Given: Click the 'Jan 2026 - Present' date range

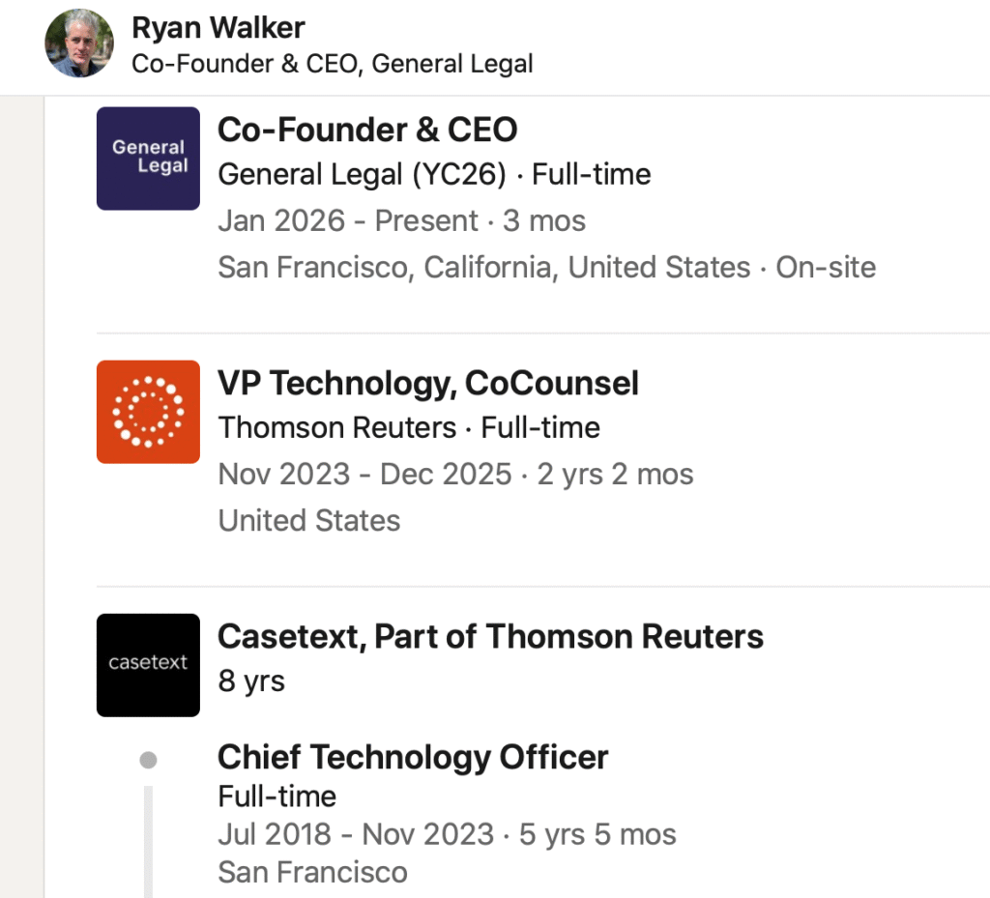Looking at the screenshot, I should click(x=347, y=220).
